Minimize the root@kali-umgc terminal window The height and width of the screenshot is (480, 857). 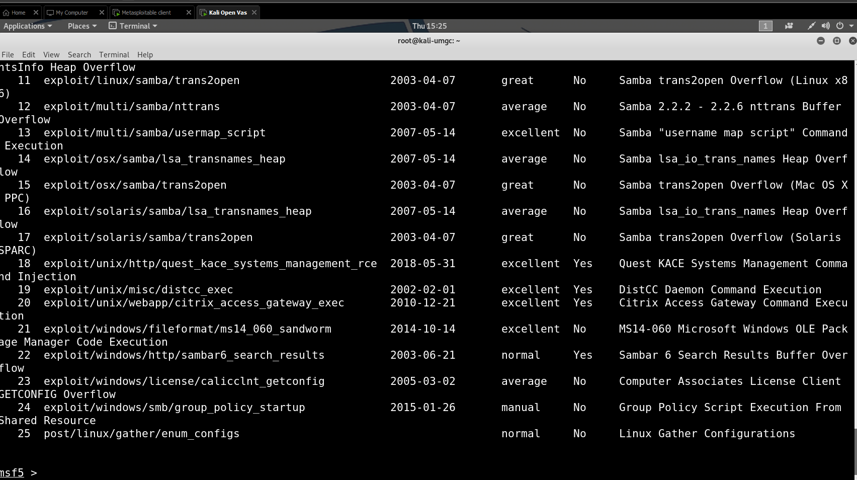tap(821, 41)
